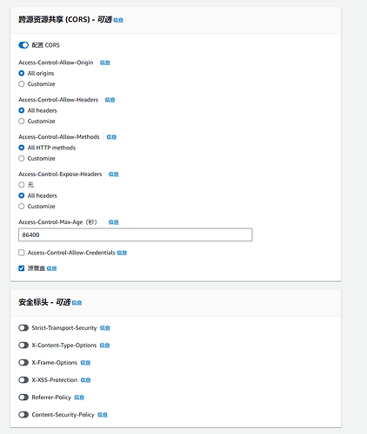Check the Access-Control-Allow-Credentials checkbox
The height and width of the screenshot is (434, 367).
pos(22,253)
